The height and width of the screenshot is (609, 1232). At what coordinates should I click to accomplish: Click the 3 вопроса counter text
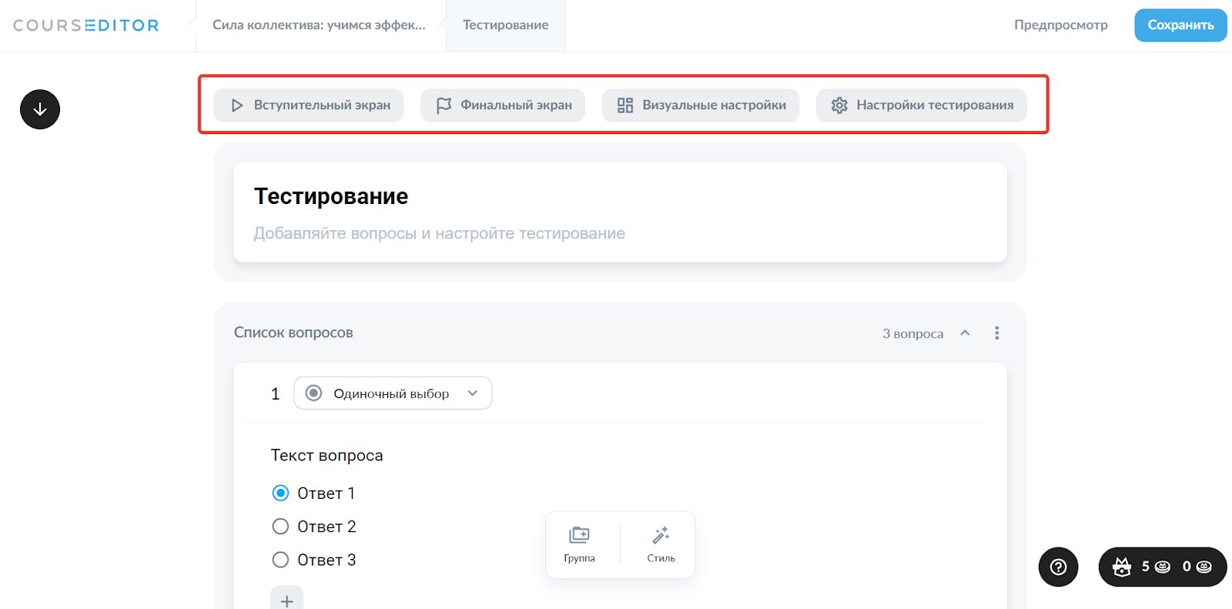pyautogui.click(x=912, y=333)
